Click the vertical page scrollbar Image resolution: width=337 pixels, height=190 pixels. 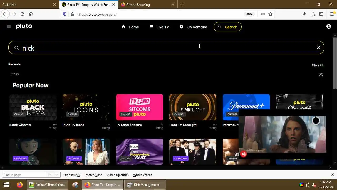335,63
